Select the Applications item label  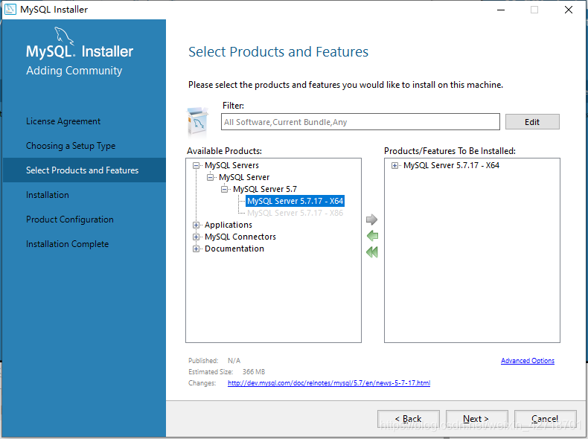[x=229, y=225]
